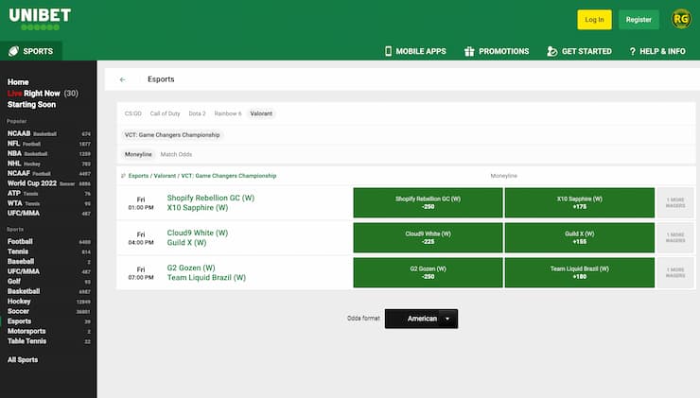Viewport: 700px width, 398px height.
Task: Bet on Team Liquid Brazil at +180
Action: coord(580,272)
